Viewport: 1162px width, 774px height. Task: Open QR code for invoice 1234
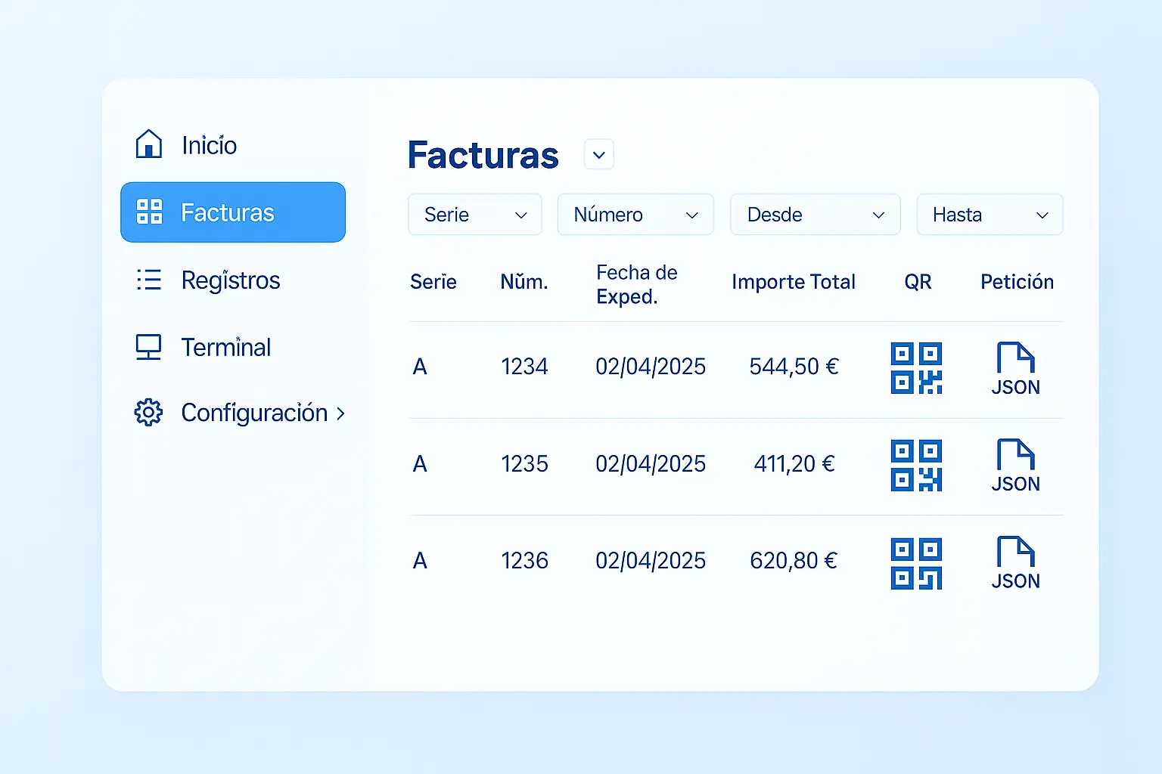pos(916,368)
